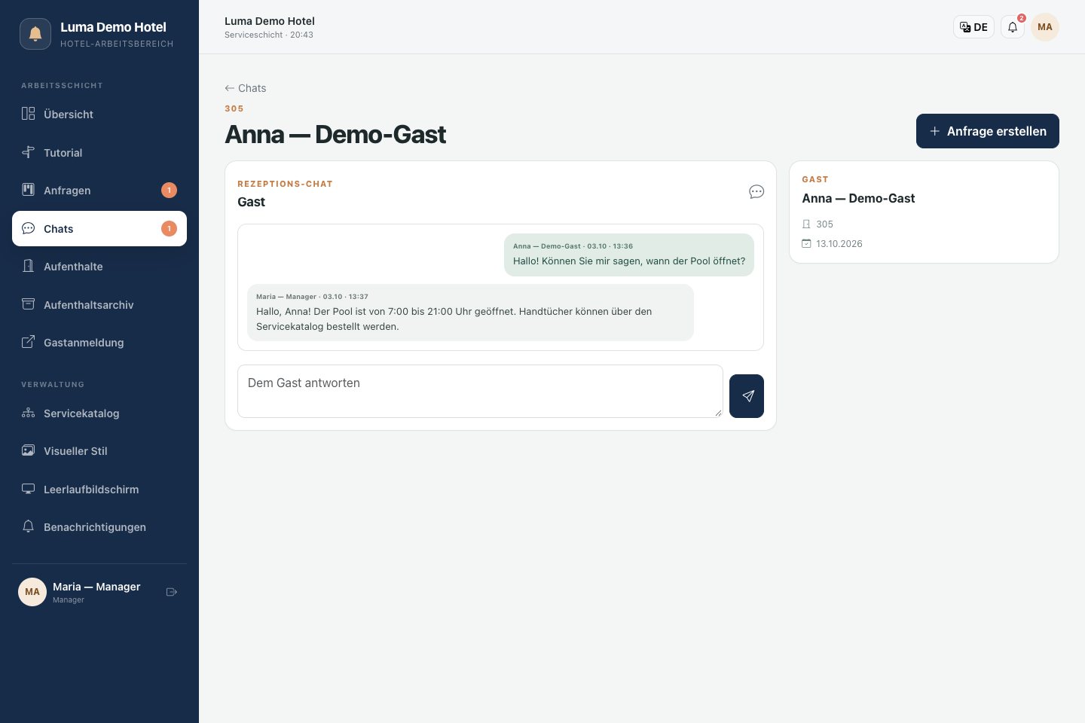Open the Tutorial menu item
This screenshot has width=1085, height=723.
99,152
